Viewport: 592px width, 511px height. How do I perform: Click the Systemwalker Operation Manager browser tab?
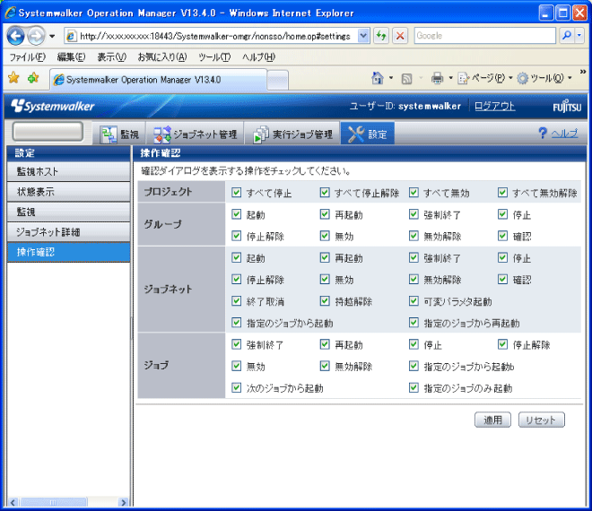(159, 80)
